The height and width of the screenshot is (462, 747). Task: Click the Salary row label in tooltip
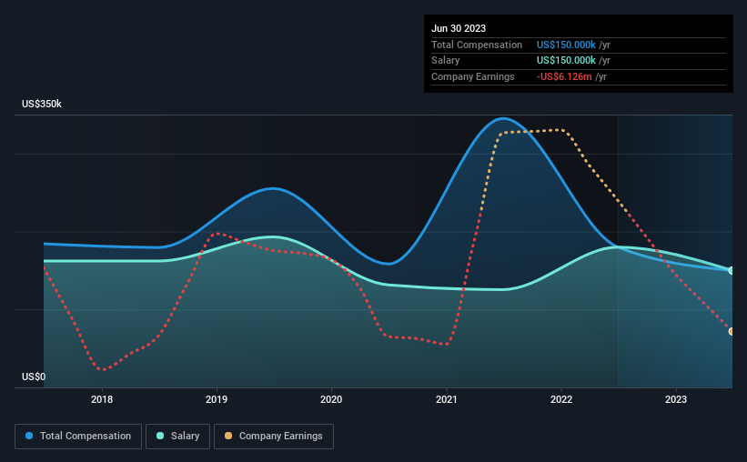446,61
